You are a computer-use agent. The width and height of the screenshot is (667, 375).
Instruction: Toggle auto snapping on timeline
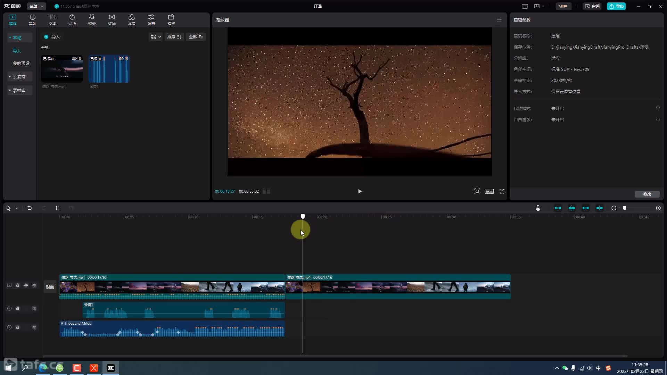[x=571, y=208]
